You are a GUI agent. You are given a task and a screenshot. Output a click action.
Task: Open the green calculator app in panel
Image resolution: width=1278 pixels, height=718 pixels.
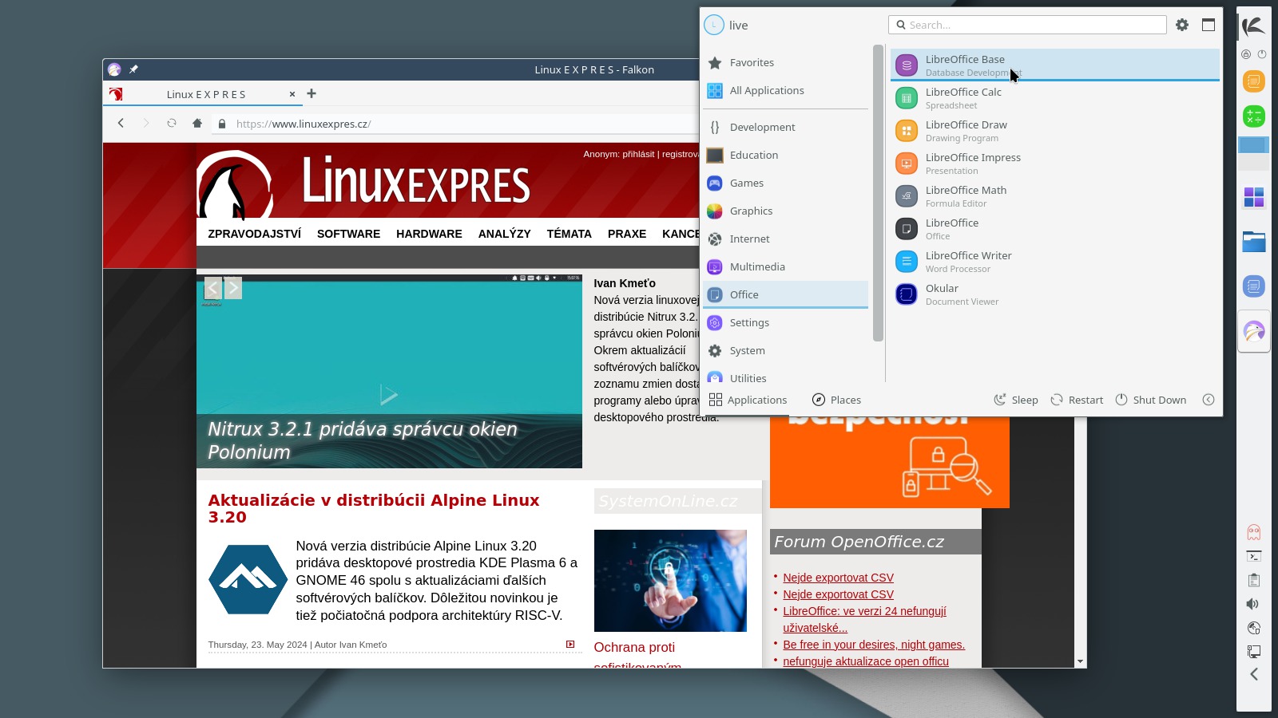point(1254,116)
